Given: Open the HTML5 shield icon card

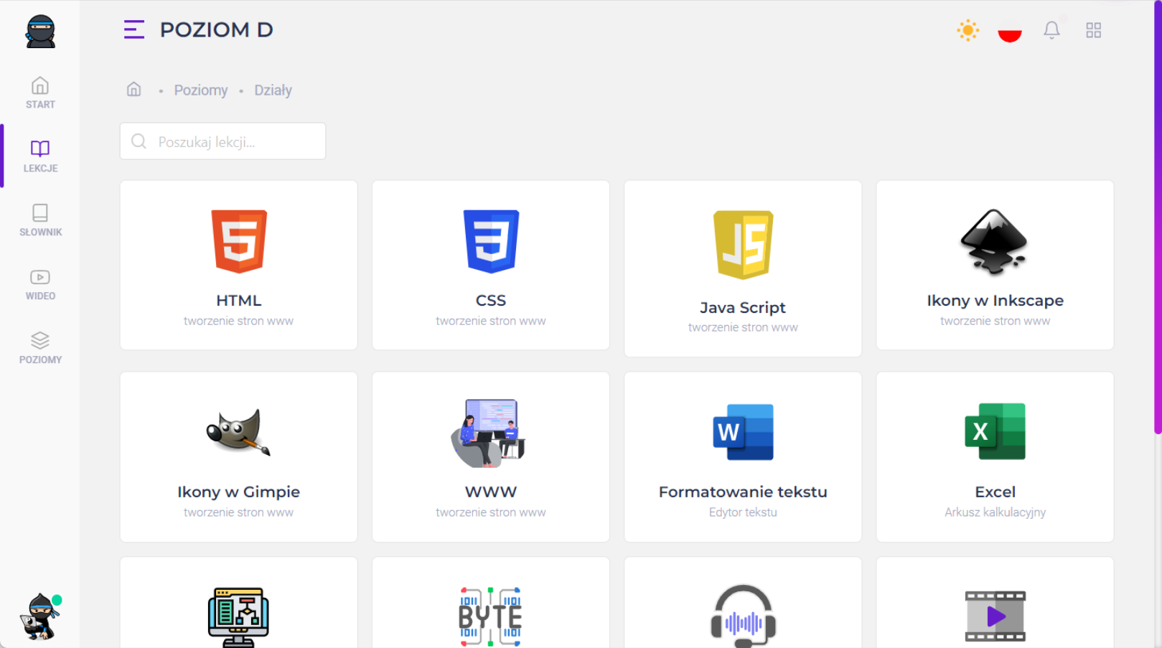Looking at the screenshot, I should [239, 241].
